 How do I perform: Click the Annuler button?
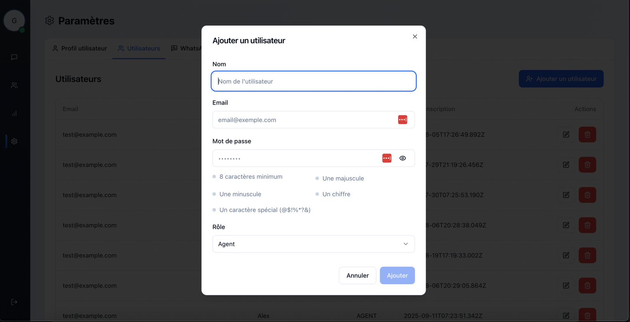click(x=357, y=275)
